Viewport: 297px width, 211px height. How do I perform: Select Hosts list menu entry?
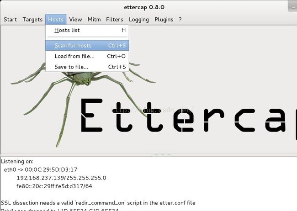(x=87, y=30)
